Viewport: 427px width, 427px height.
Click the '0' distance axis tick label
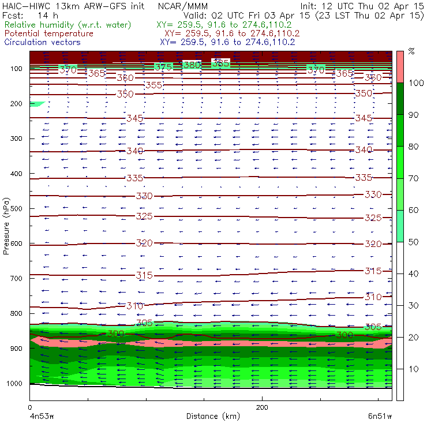pos(30,407)
